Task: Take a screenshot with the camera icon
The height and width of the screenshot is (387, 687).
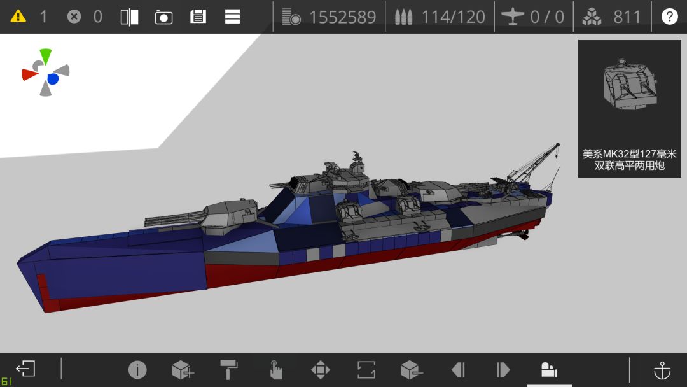Action: (164, 17)
